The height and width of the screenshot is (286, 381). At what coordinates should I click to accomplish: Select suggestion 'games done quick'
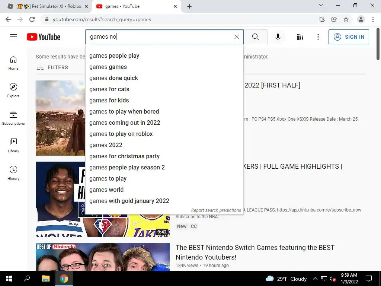click(164, 78)
